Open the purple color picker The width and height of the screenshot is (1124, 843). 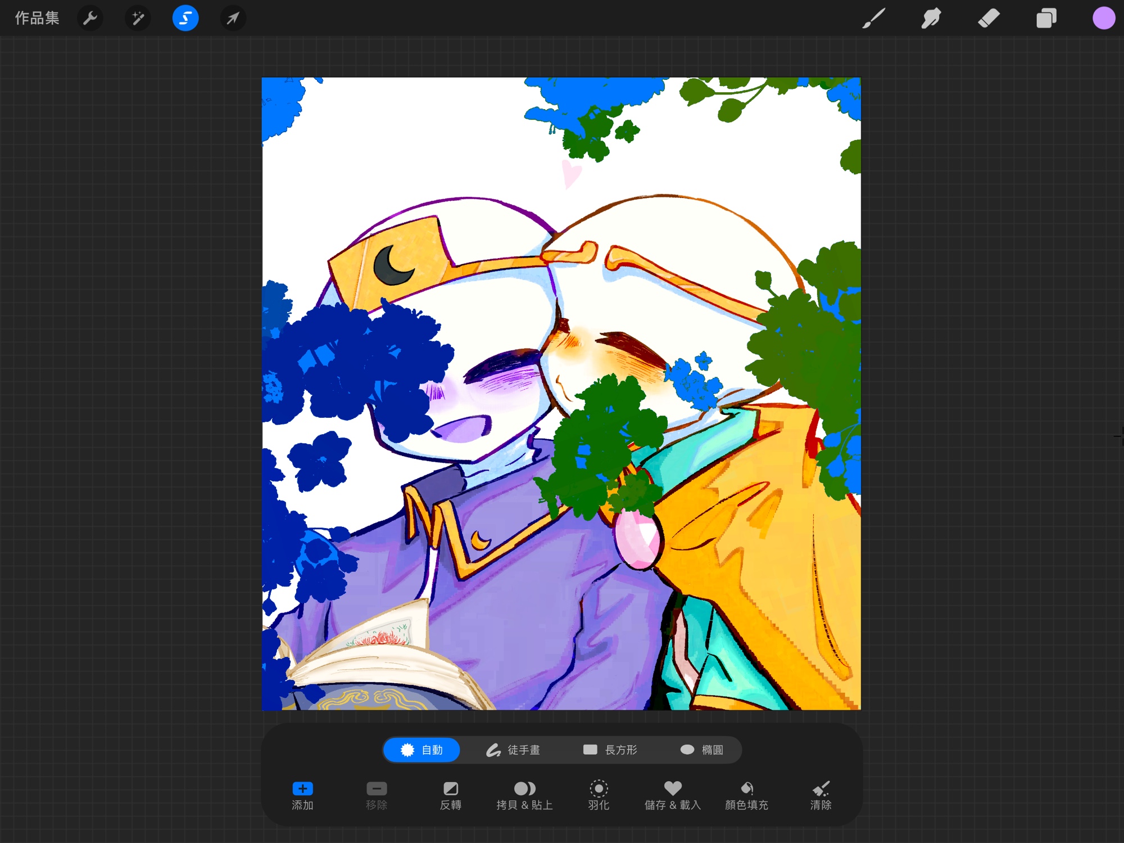pyautogui.click(x=1103, y=19)
